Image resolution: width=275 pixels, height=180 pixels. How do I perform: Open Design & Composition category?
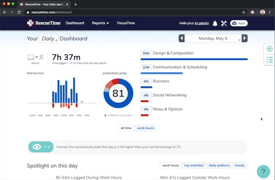point(173,53)
